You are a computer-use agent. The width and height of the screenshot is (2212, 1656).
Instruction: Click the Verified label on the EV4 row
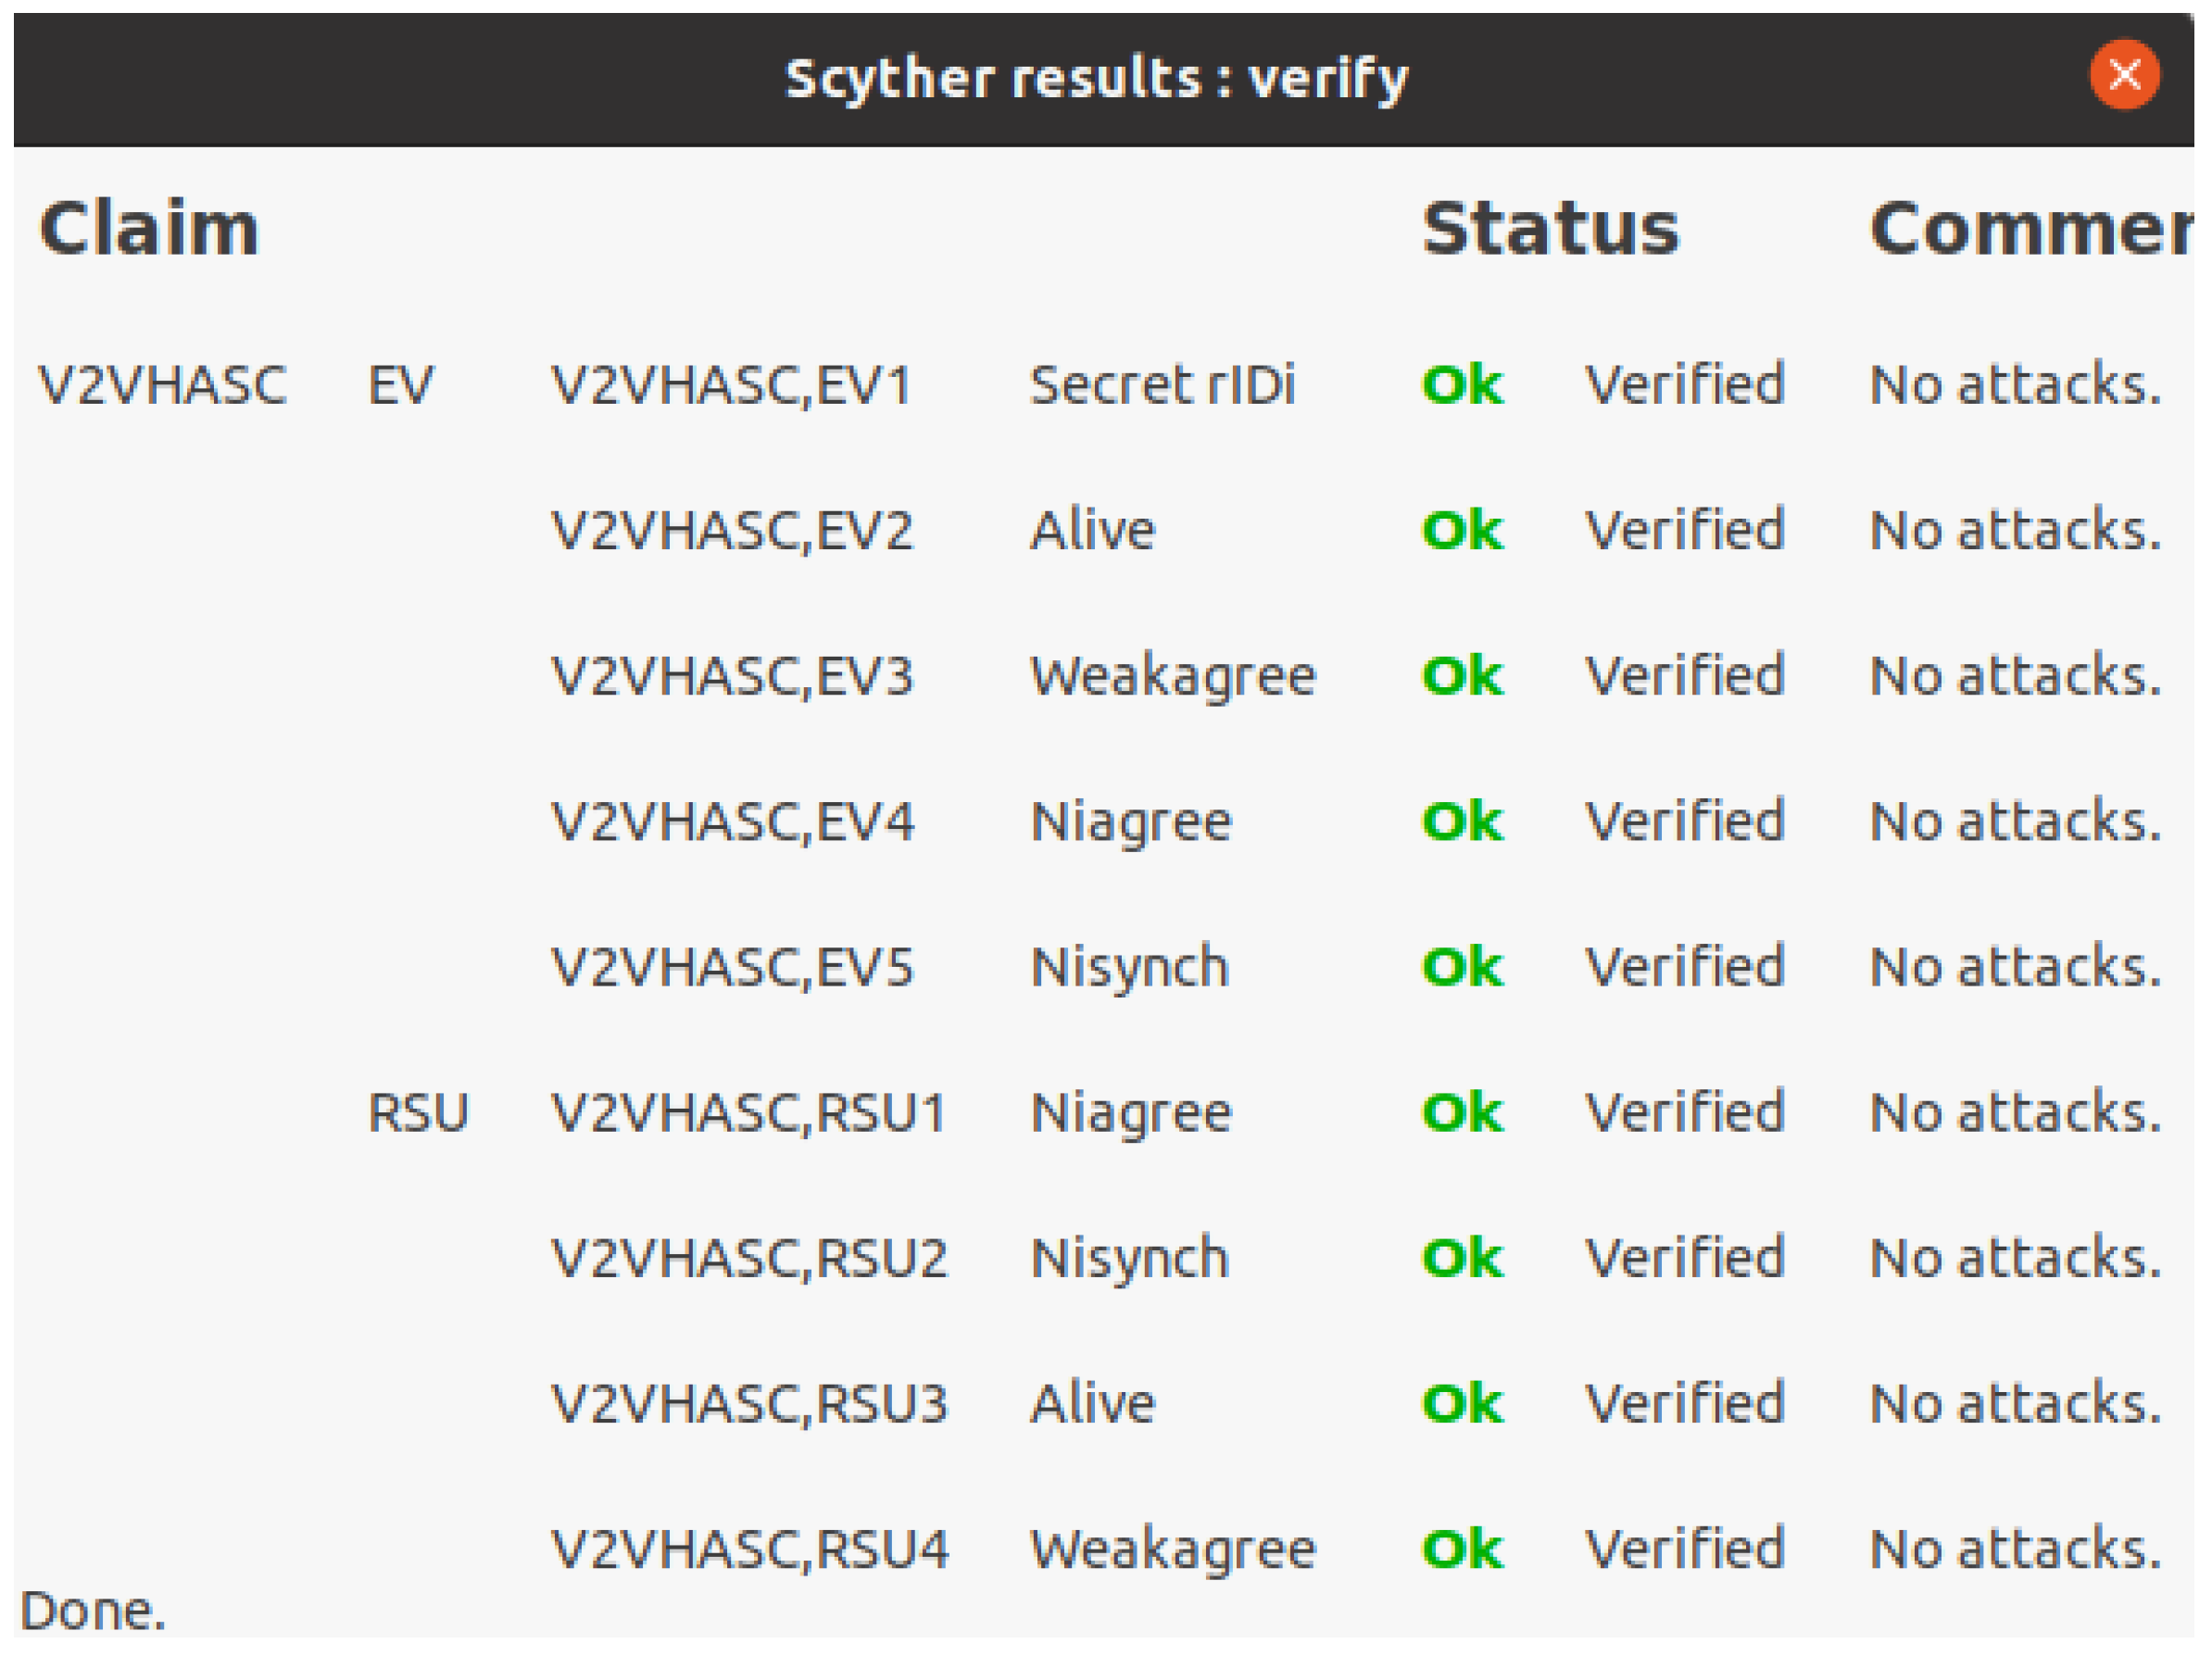[x=1686, y=822]
